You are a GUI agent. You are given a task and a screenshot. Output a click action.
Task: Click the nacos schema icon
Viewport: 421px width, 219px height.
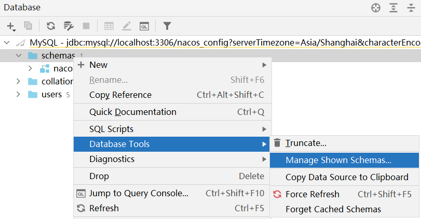click(45, 69)
